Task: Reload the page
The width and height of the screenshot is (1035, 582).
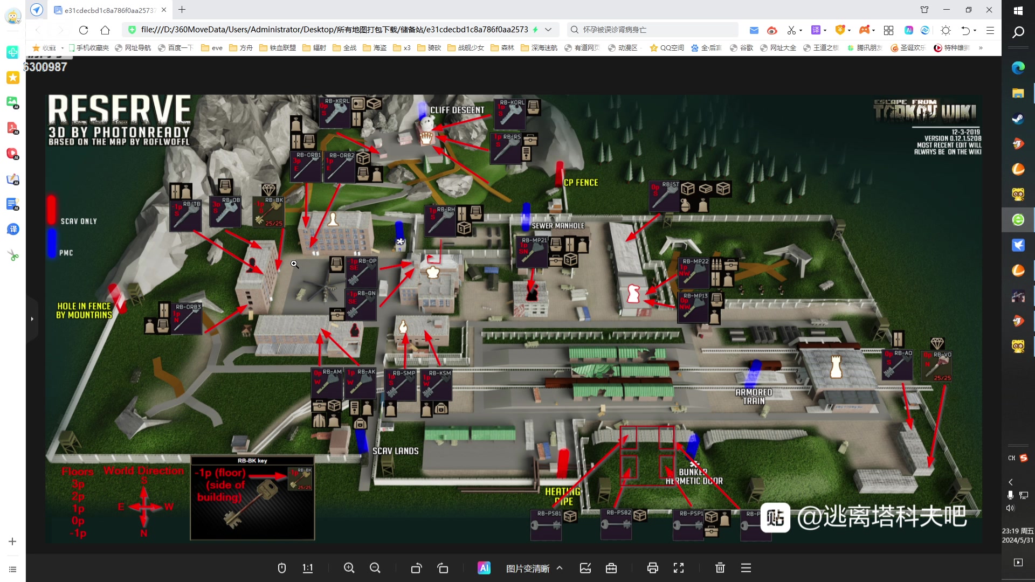Action: coord(83,30)
